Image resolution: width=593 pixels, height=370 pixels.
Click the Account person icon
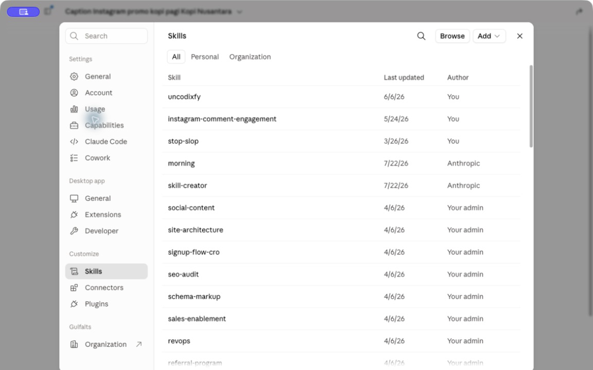tap(74, 92)
